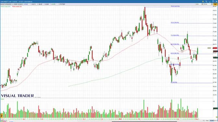Image resolution: width=218 pixels, height=122 pixels.
Task: Open the wrench settings icon in title bar
Action: coord(206,2)
